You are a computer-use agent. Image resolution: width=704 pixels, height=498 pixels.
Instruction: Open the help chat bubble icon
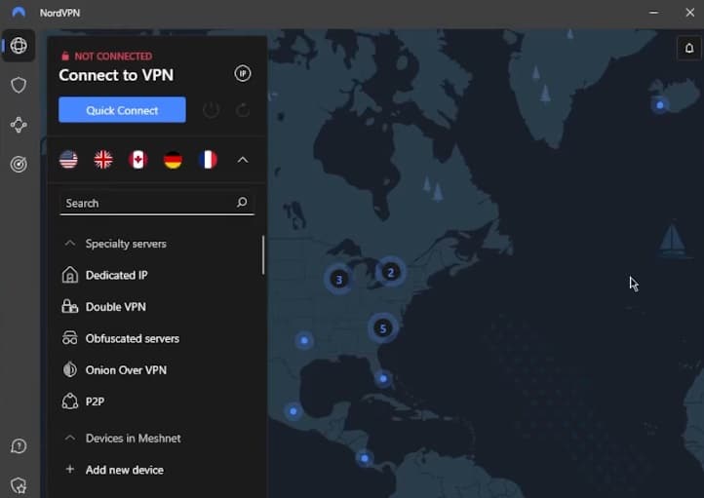[x=19, y=446]
